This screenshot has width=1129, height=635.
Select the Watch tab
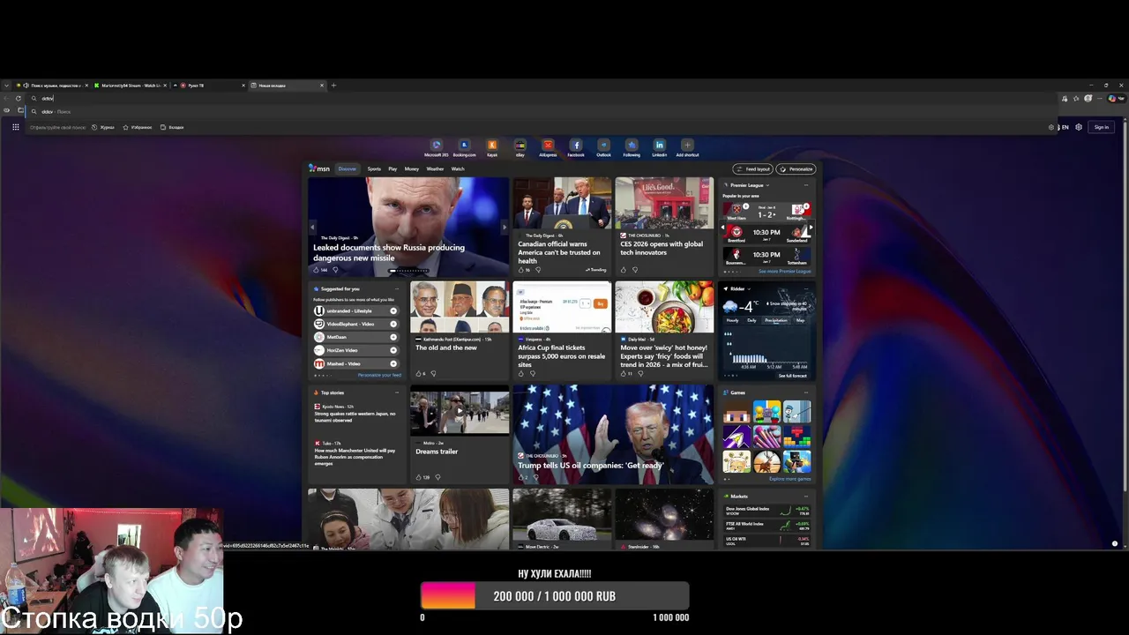pos(458,168)
